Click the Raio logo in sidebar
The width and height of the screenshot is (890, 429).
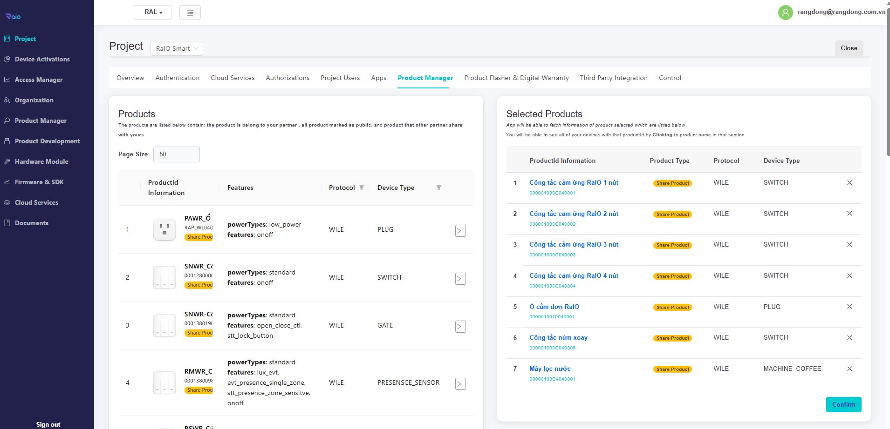point(13,16)
